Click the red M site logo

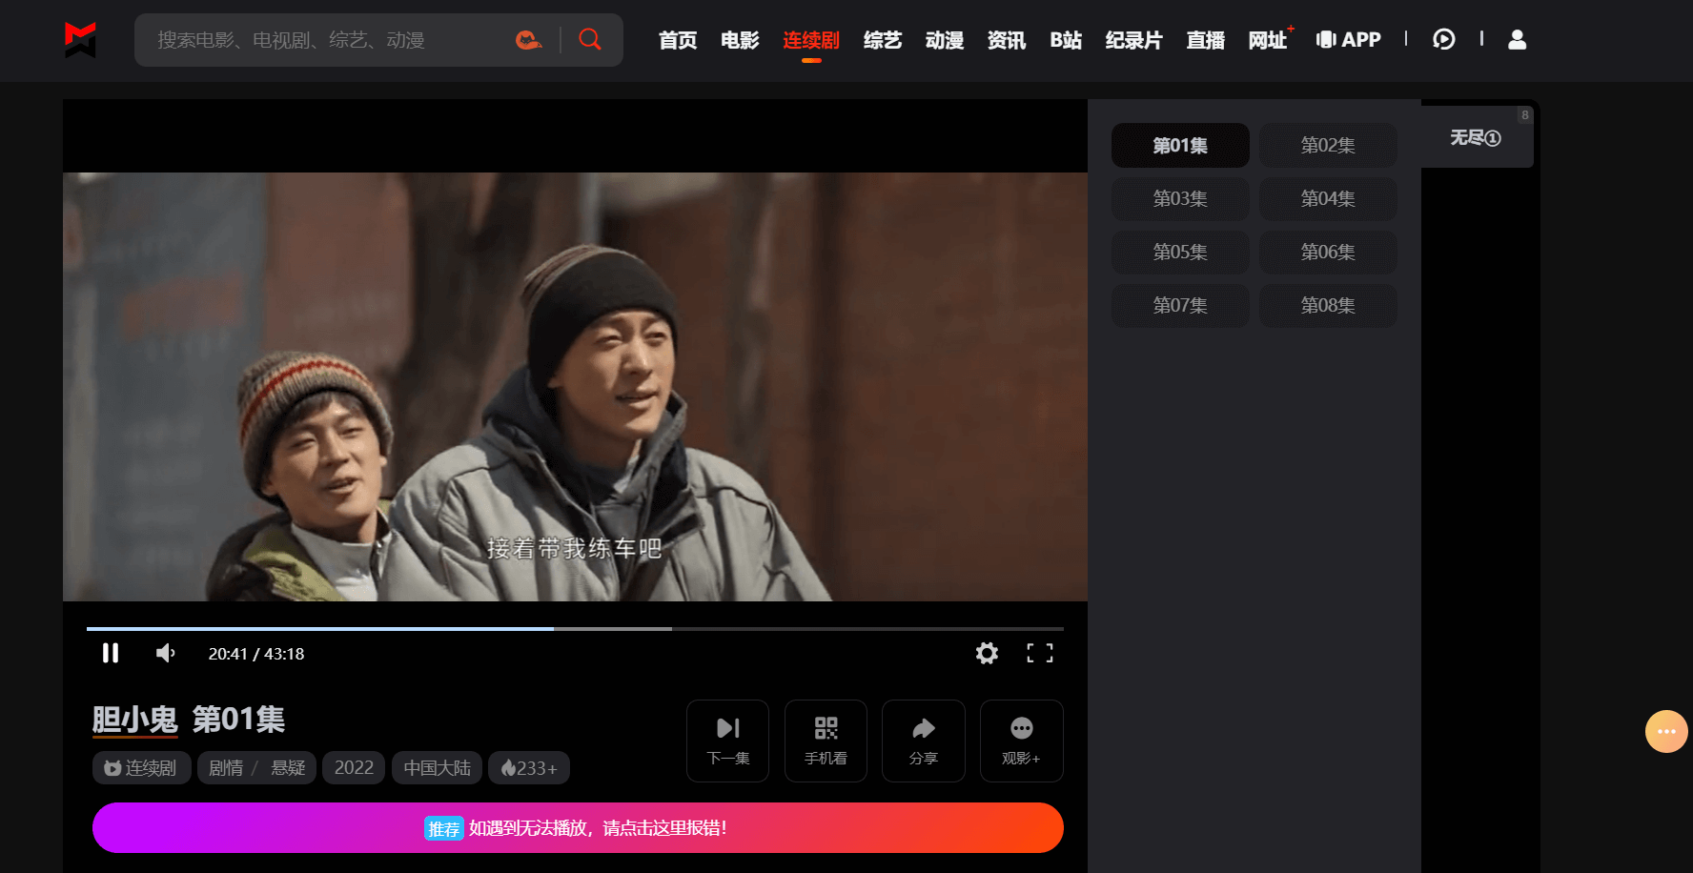coord(80,40)
